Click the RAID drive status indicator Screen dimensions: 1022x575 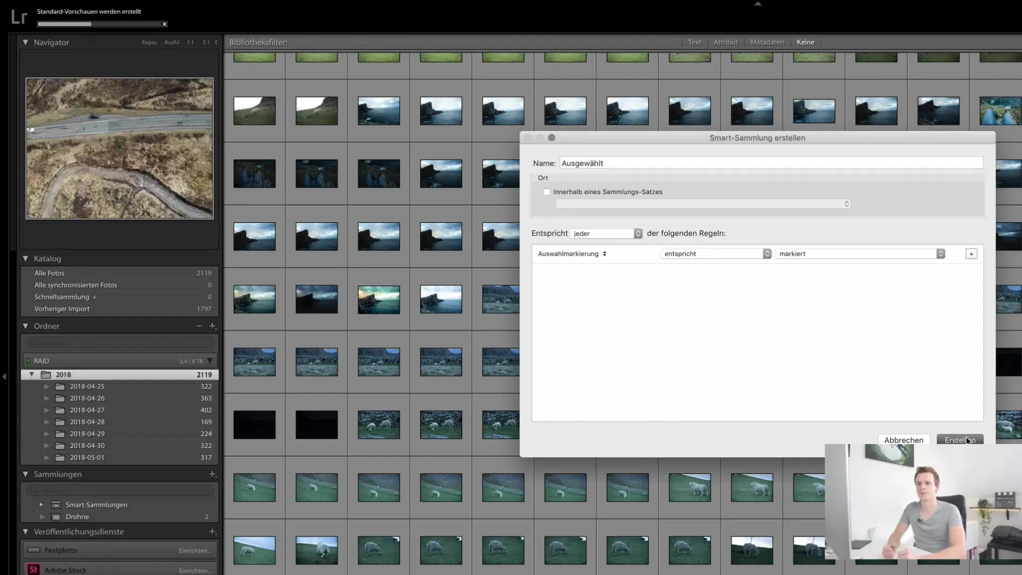(28, 361)
